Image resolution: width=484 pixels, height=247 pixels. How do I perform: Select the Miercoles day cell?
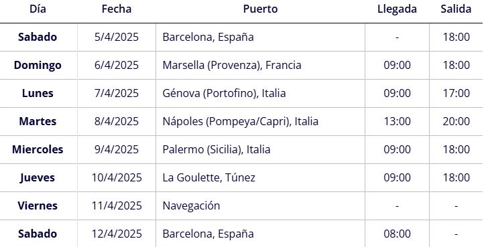click(x=38, y=149)
